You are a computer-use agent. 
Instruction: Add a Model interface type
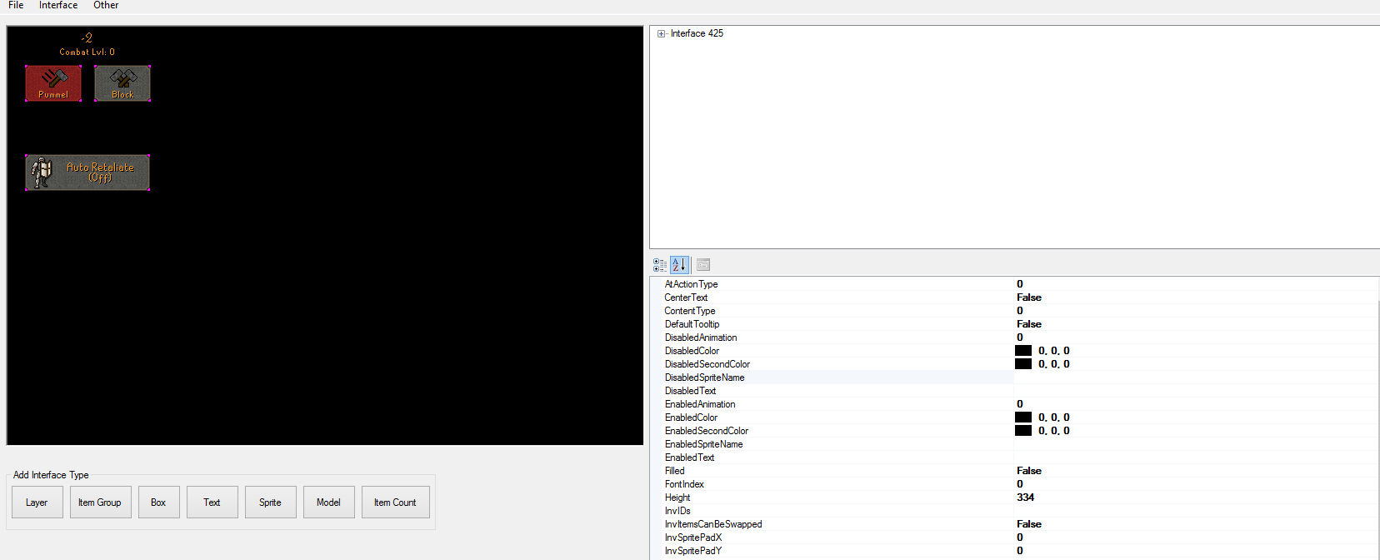point(328,502)
